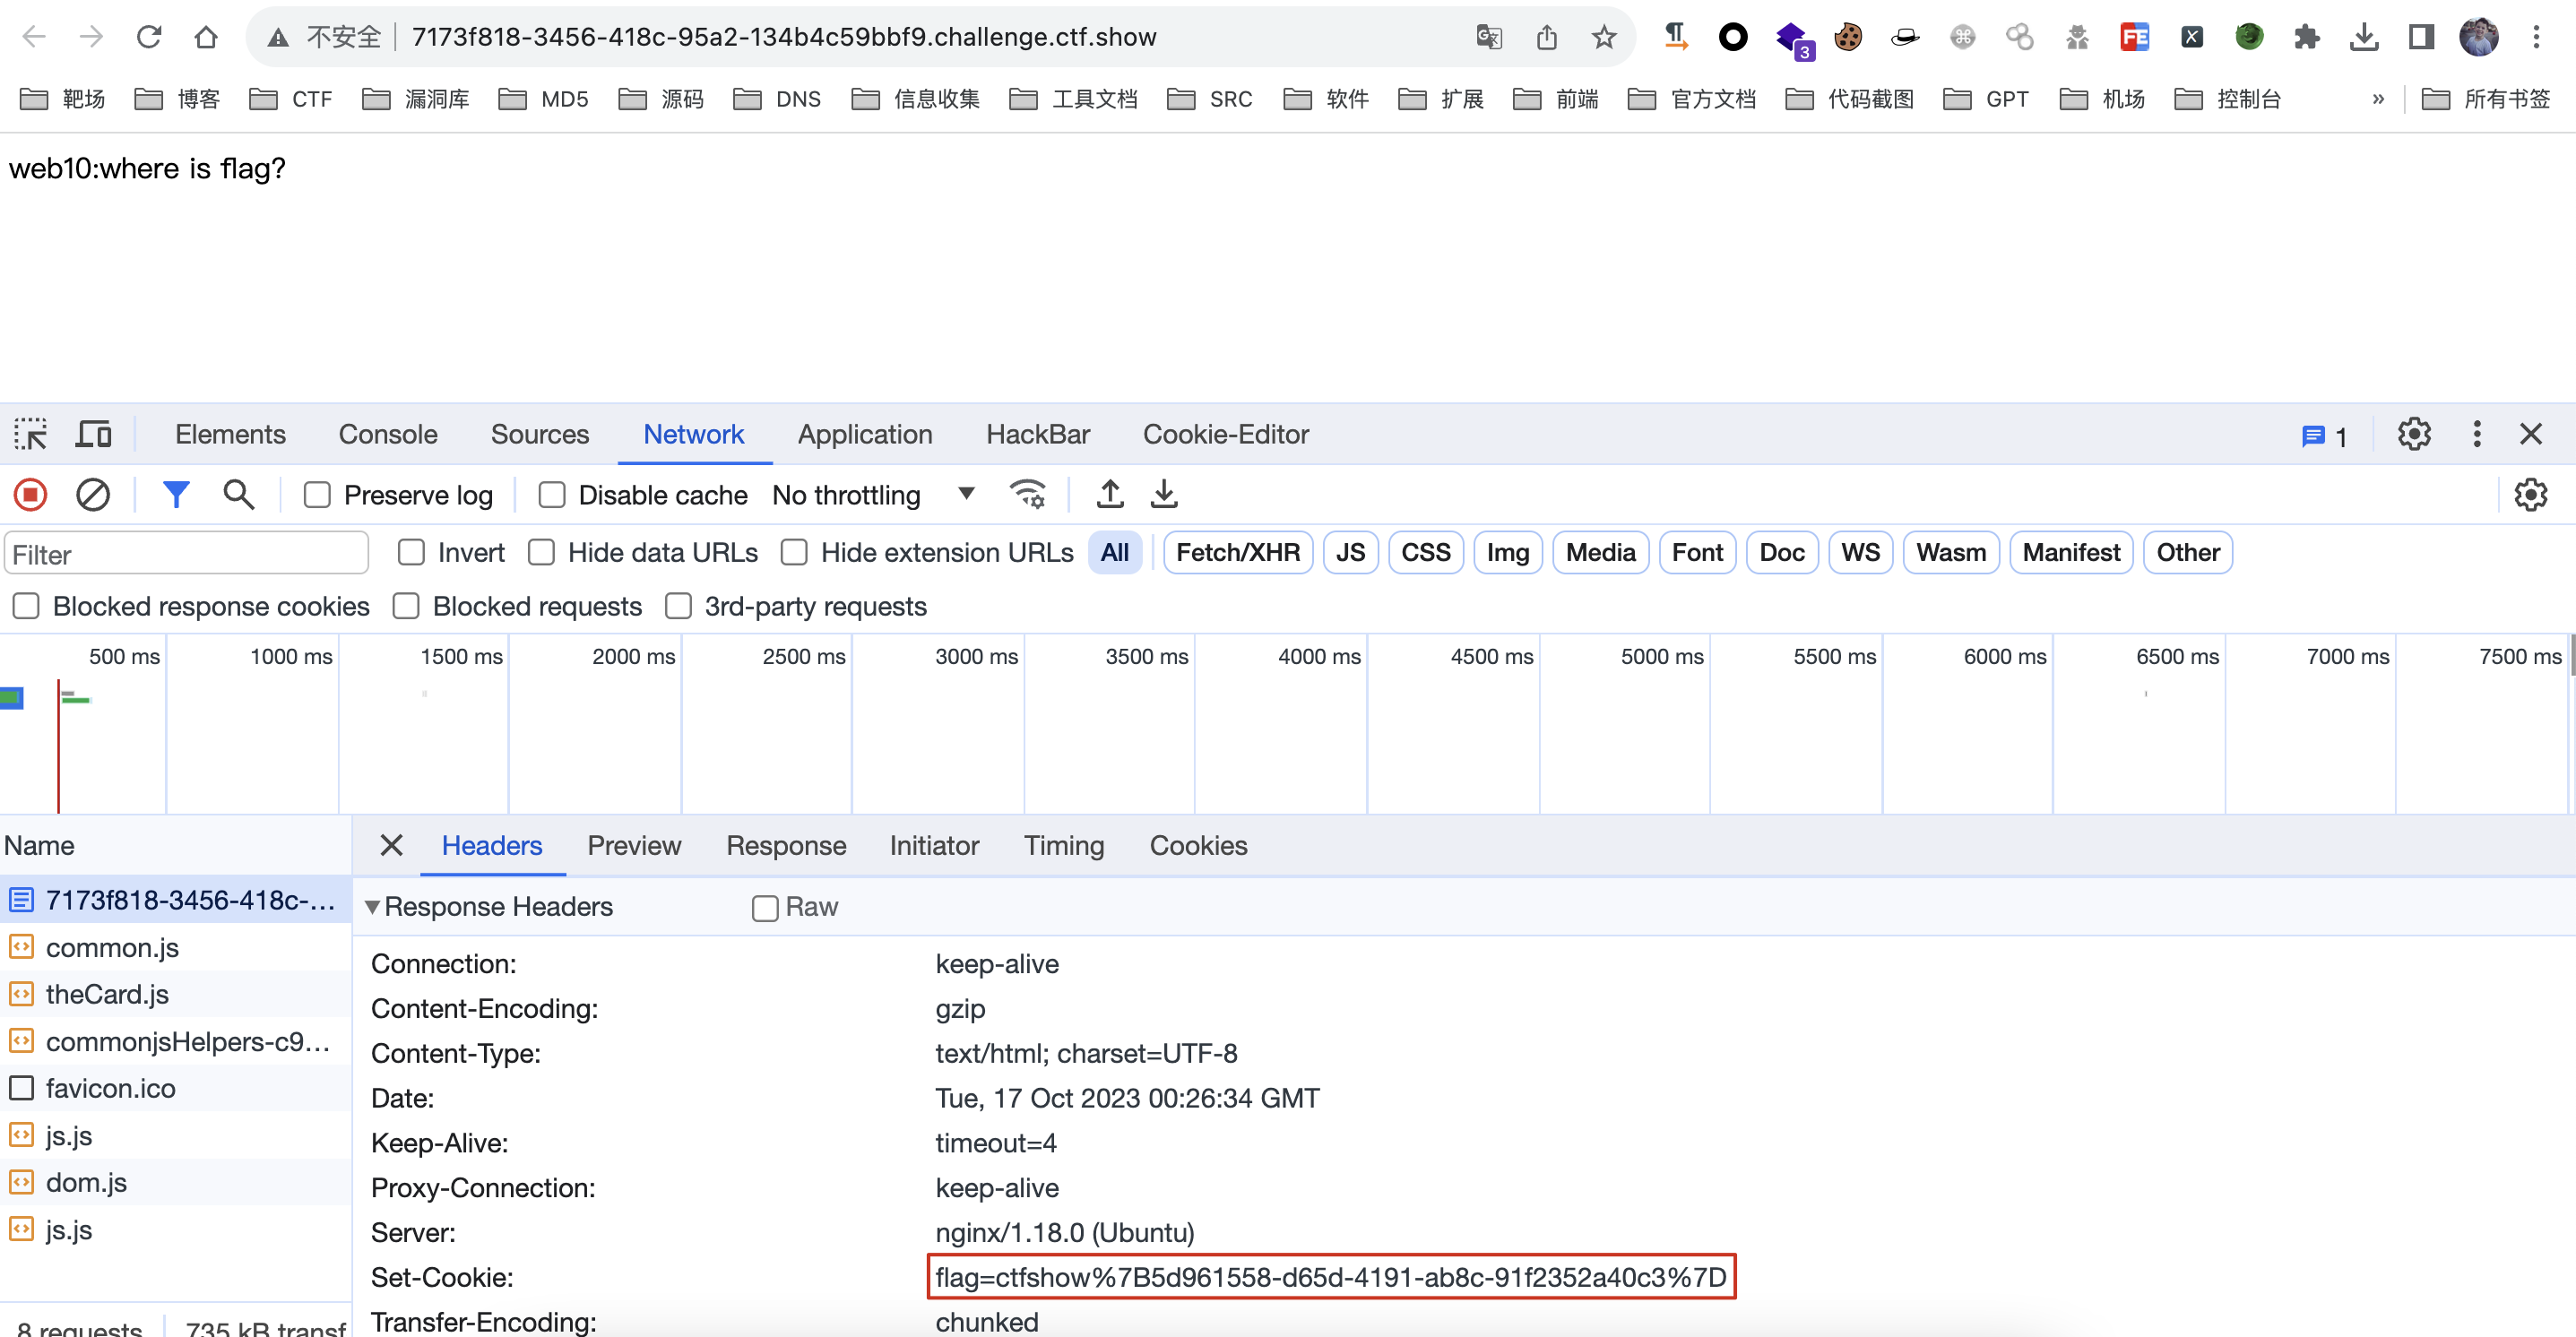Show browser downloads
The width and height of the screenshot is (2576, 1337).
tap(2364, 37)
